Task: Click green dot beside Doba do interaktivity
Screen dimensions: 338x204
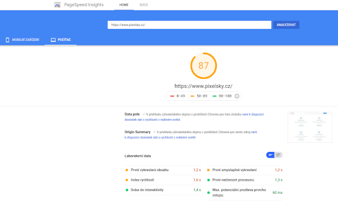Action: pos(127,190)
